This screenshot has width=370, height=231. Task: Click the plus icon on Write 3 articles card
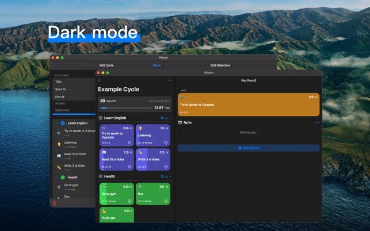[x=166, y=167]
